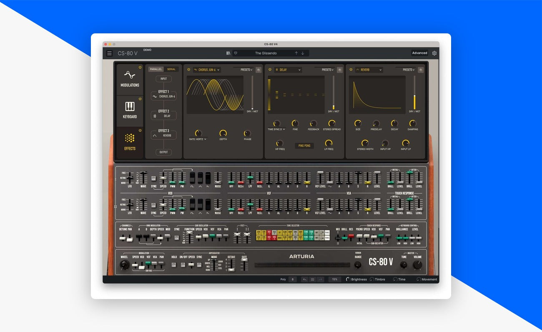Click the chorus Depth knob
Screen dimensions: 542x332
[x=223, y=133]
